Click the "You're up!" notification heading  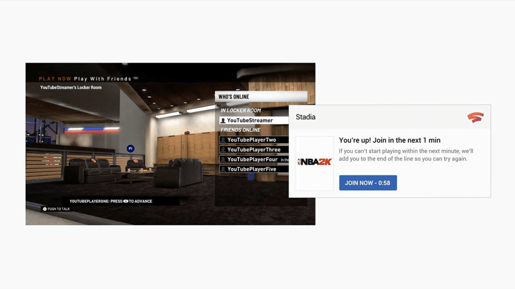(389, 140)
